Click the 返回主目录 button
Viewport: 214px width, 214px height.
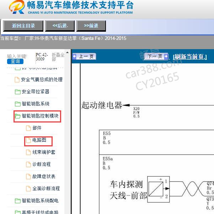tap(23, 26)
